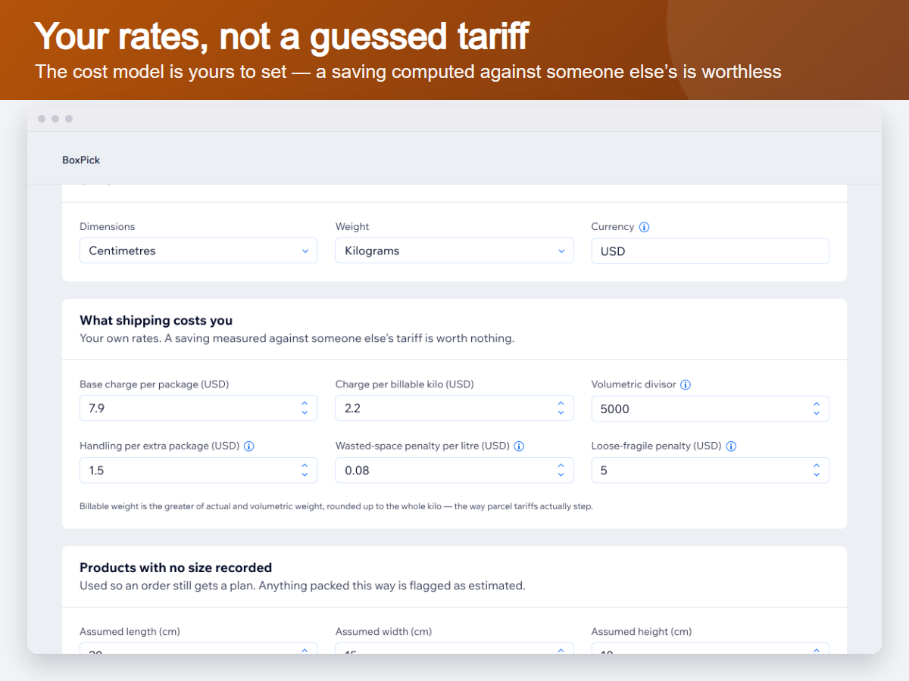Click the info icon next to Currency
The height and width of the screenshot is (681, 909).
click(644, 227)
